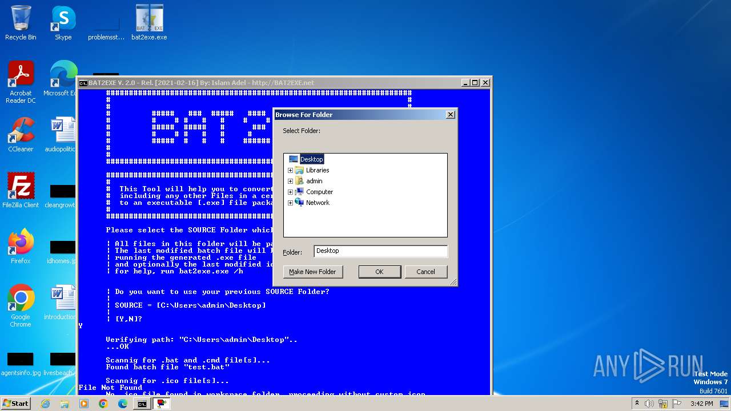The image size is (731, 411).
Task: Launch CCleaner from the desktop
Action: [21, 135]
